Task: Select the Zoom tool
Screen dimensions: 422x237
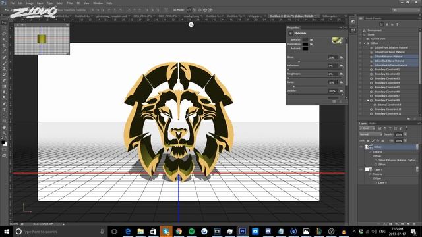Action: point(5,133)
